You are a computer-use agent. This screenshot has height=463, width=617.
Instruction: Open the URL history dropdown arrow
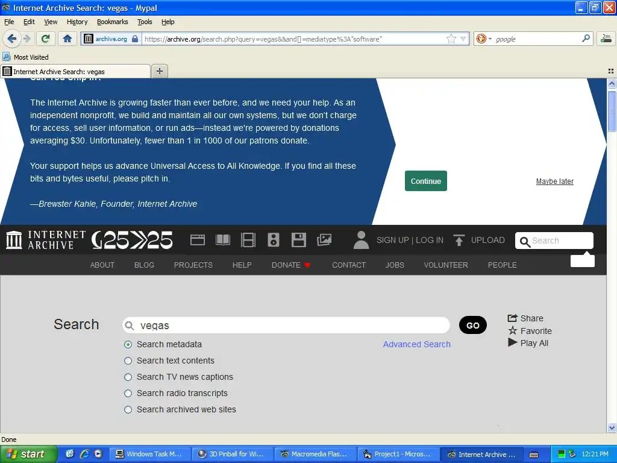click(463, 39)
